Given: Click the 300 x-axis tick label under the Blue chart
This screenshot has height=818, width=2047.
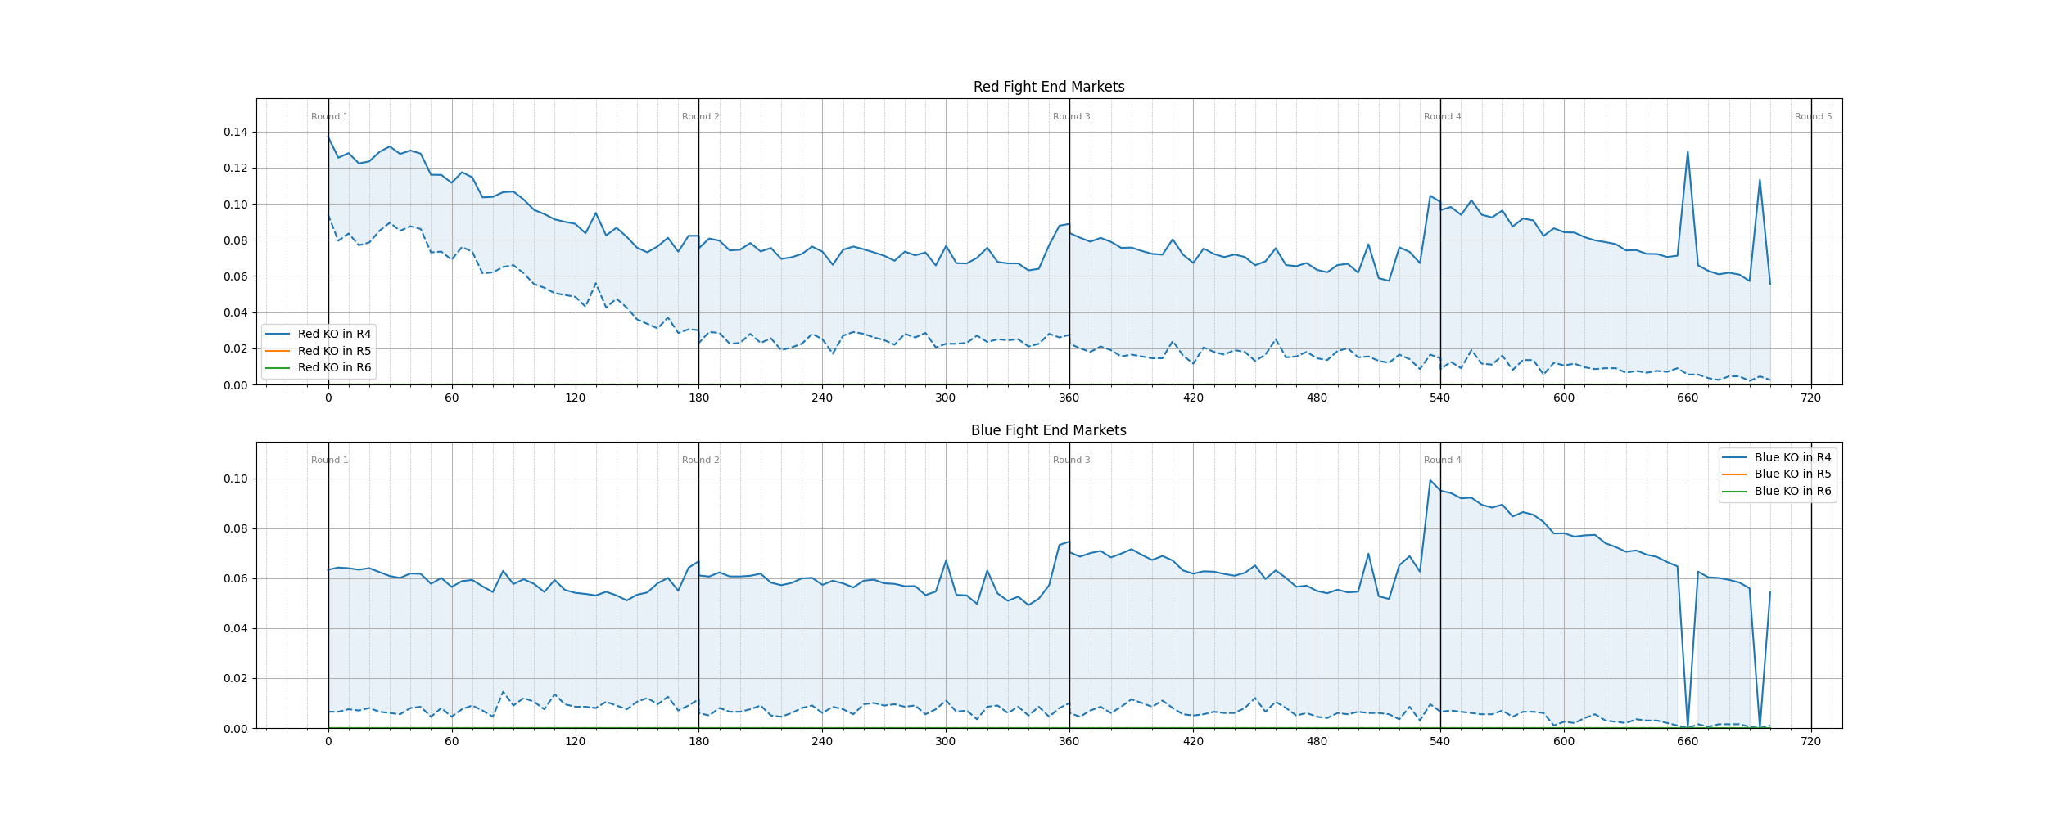Looking at the screenshot, I should click(x=945, y=742).
